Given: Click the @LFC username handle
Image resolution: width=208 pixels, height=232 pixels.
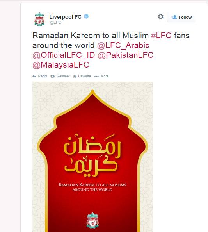Looking at the screenshot, I should 55,22.
